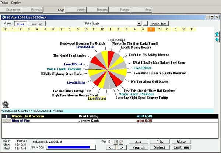Click artist 6:48 in row 1
This screenshot has width=221, height=153.
(144, 116)
